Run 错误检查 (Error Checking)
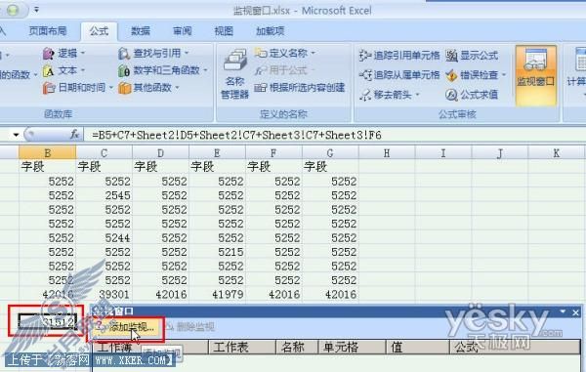Image resolution: width=586 pixels, height=372 pixels. point(472,75)
